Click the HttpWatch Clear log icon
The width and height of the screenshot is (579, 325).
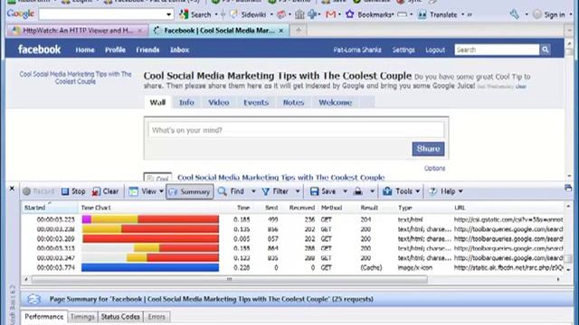point(96,191)
